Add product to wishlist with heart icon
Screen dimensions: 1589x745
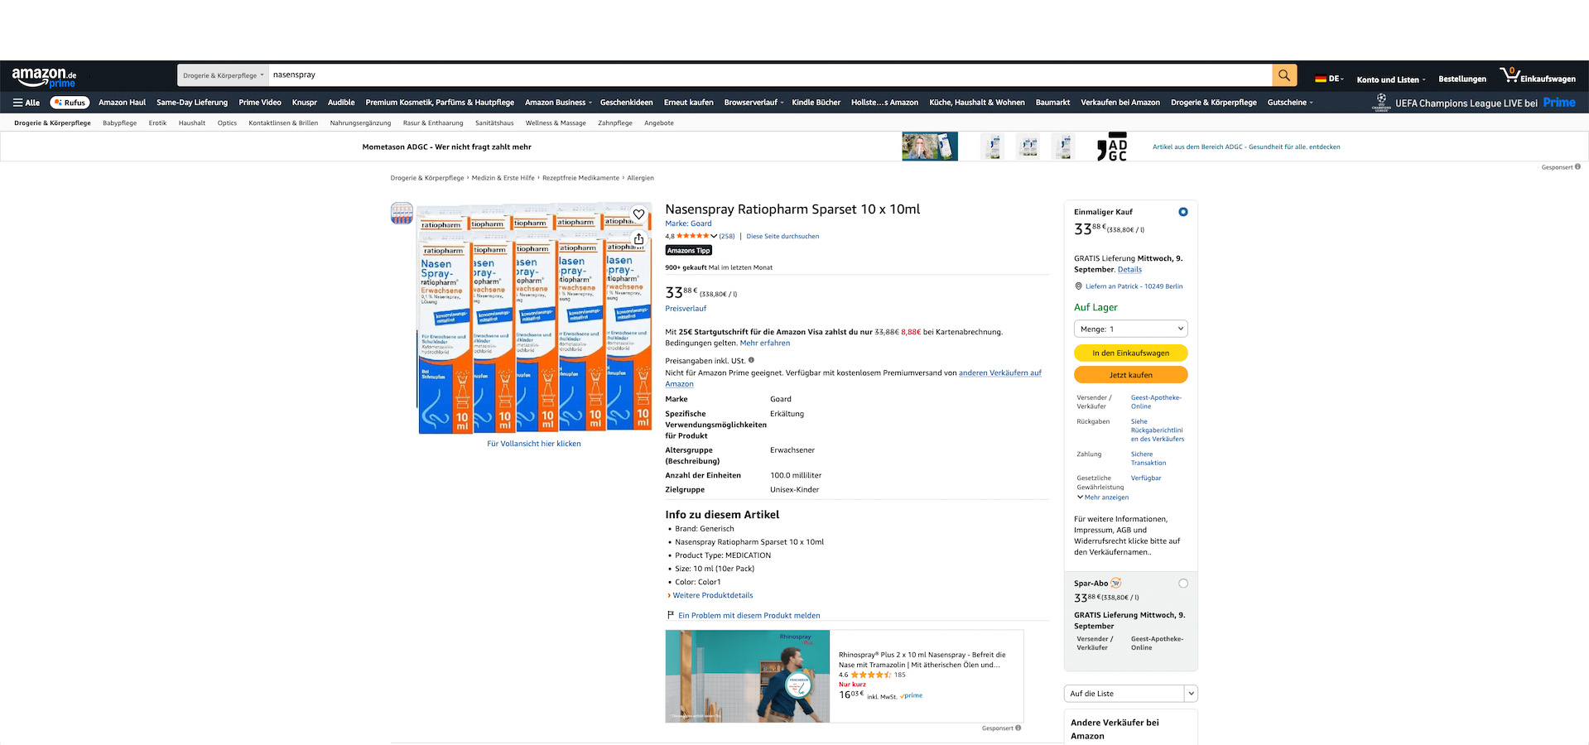pyautogui.click(x=638, y=214)
